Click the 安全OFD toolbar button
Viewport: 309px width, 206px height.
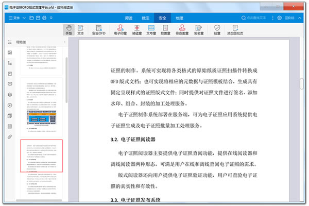(x=98, y=30)
